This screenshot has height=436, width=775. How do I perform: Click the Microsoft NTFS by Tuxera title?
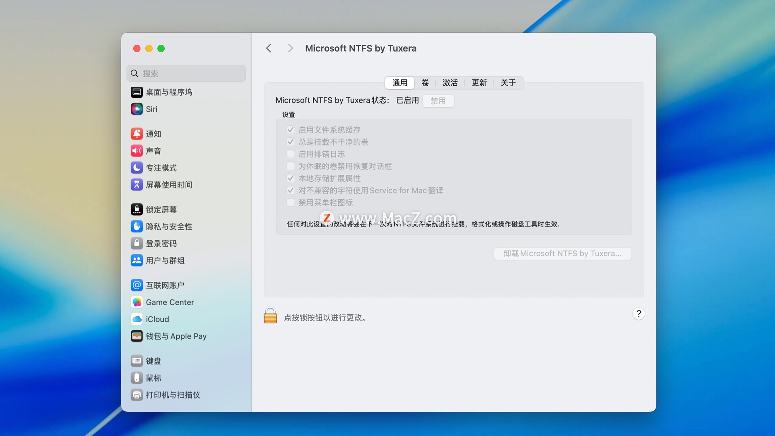click(x=361, y=48)
